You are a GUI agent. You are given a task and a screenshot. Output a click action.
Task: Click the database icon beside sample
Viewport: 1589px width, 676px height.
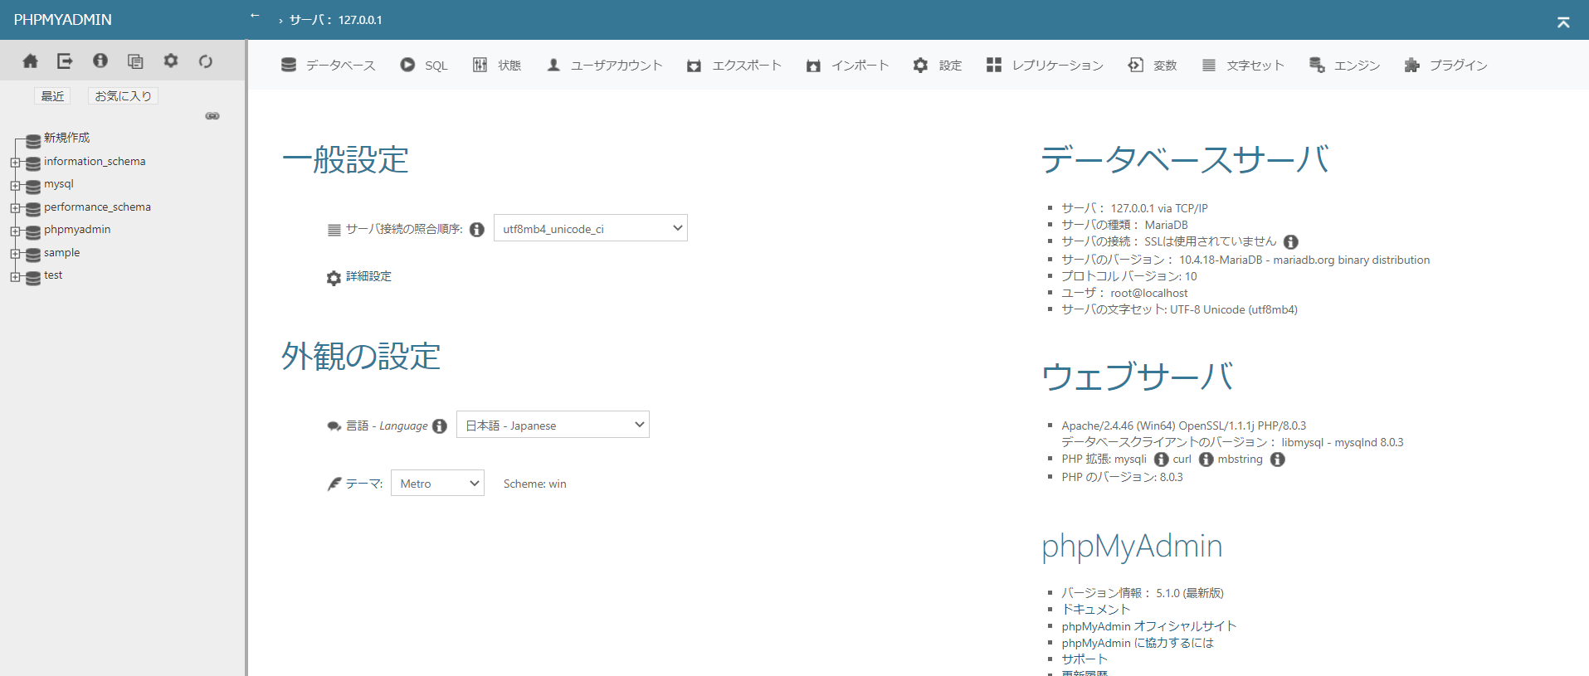[x=33, y=255]
